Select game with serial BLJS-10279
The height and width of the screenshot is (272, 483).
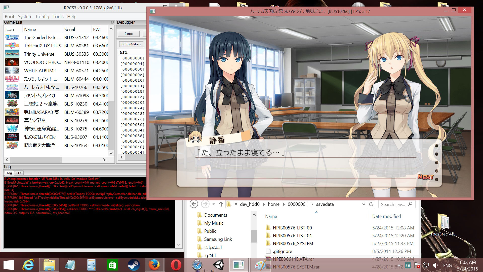pos(56,120)
